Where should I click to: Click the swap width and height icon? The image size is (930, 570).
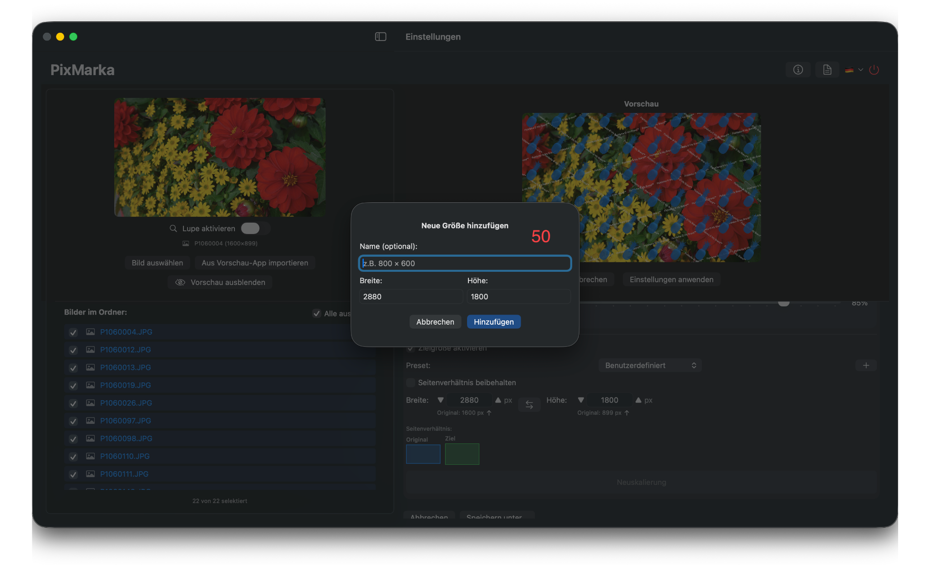click(529, 404)
